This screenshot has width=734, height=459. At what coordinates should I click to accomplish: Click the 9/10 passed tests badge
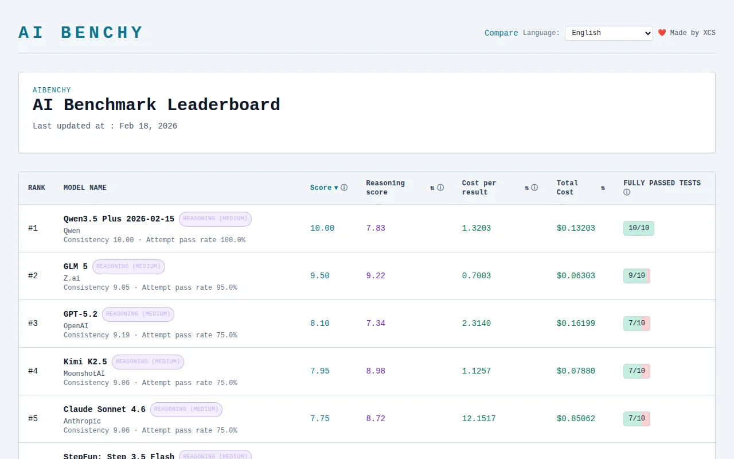coord(637,276)
